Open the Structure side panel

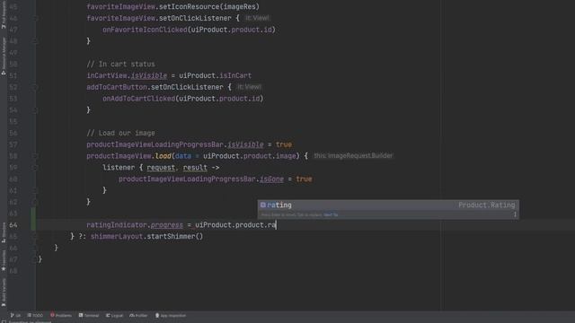pyautogui.click(x=4, y=232)
